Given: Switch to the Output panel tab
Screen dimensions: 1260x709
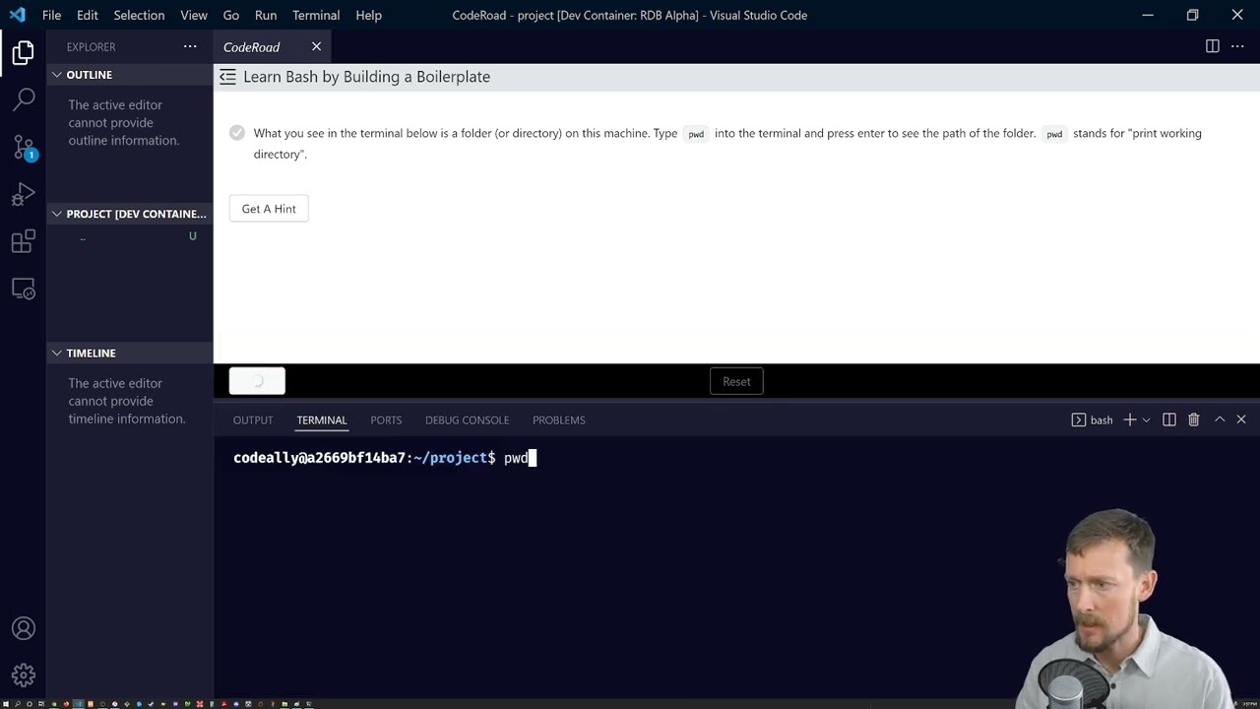Looking at the screenshot, I should [x=253, y=419].
